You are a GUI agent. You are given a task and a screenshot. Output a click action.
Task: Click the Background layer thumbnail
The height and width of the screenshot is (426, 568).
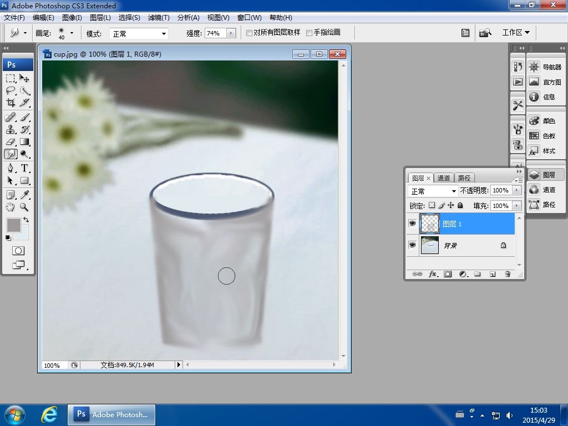point(430,245)
